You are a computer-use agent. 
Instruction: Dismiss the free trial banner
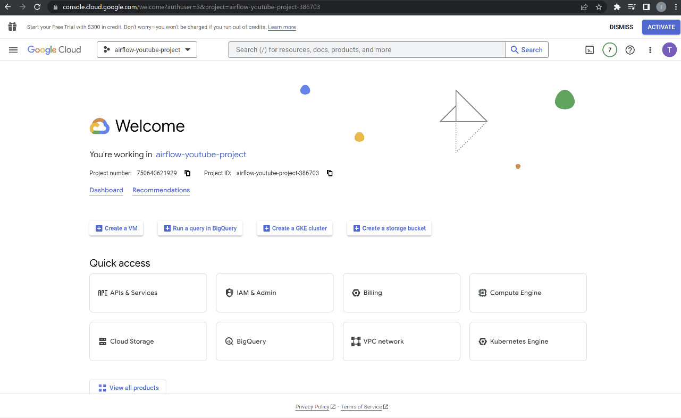point(621,27)
